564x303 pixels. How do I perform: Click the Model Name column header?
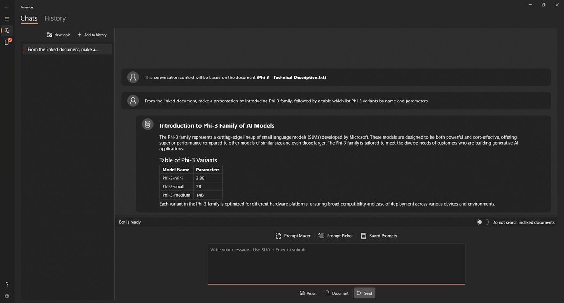pos(176,170)
